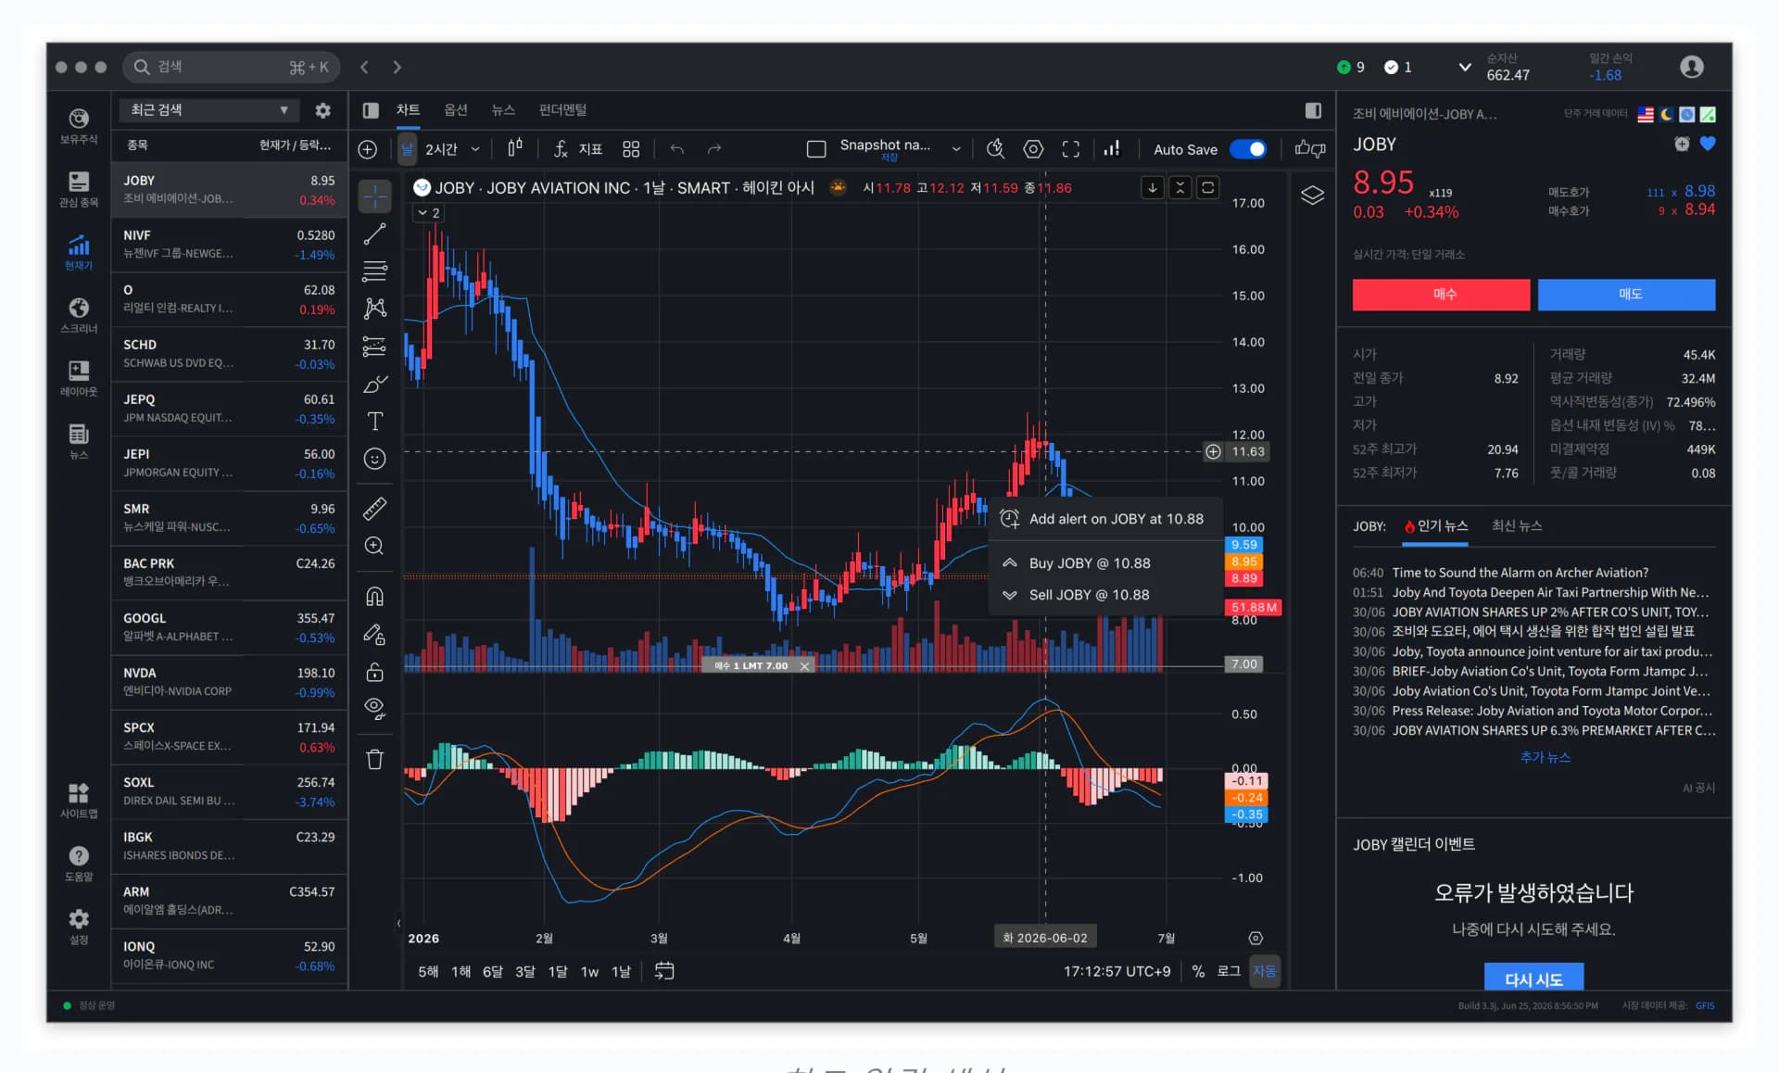Open the emoji sticker tool
Viewport: 1779px width, 1073px height.
coord(375,459)
